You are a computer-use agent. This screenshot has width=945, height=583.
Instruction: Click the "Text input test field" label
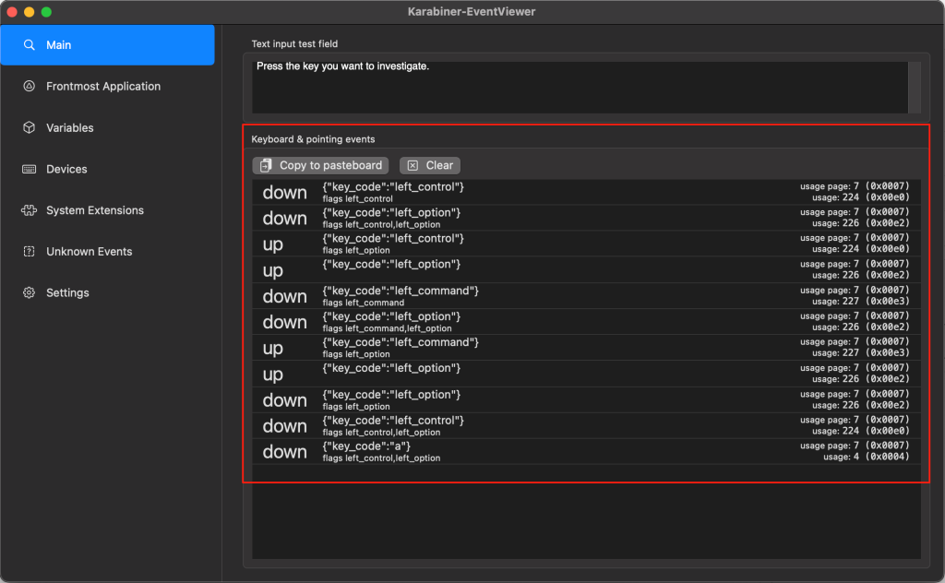[x=294, y=44]
